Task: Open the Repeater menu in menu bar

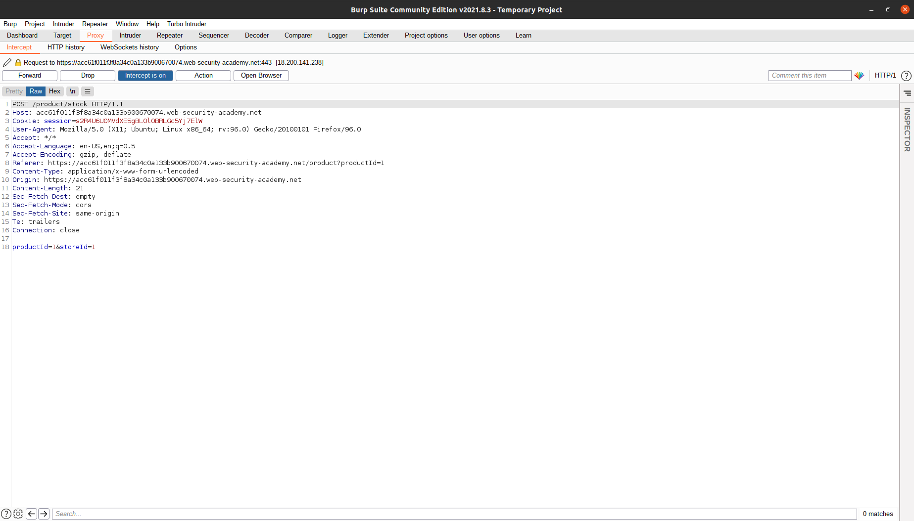Action: tap(95, 24)
